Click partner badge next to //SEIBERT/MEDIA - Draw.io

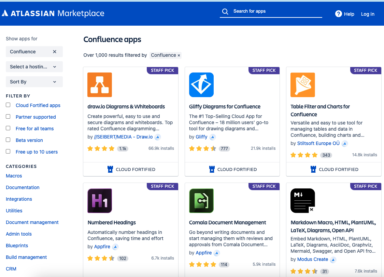(158, 137)
